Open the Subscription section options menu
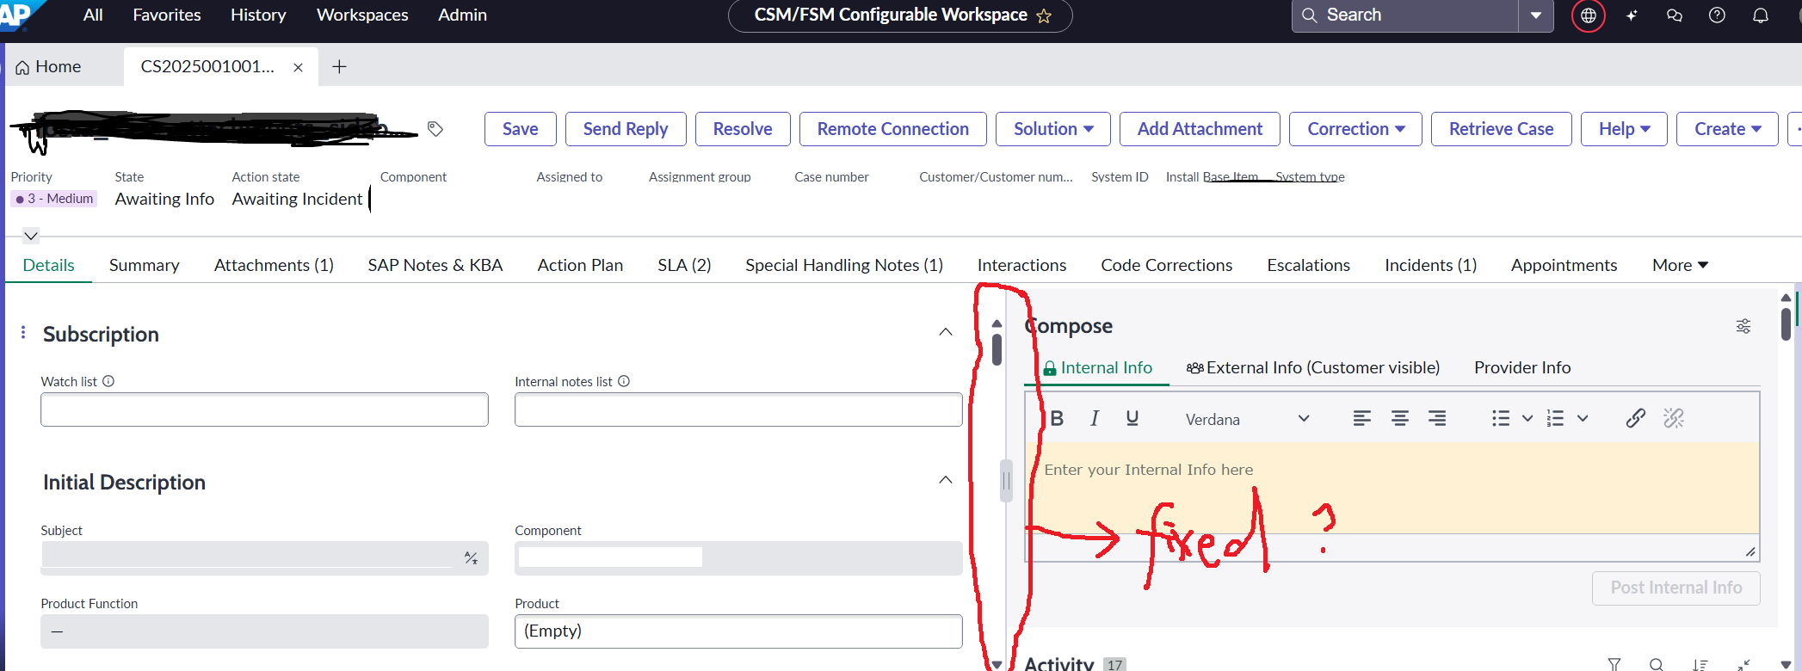The height and width of the screenshot is (671, 1802). (x=23, y=332)
